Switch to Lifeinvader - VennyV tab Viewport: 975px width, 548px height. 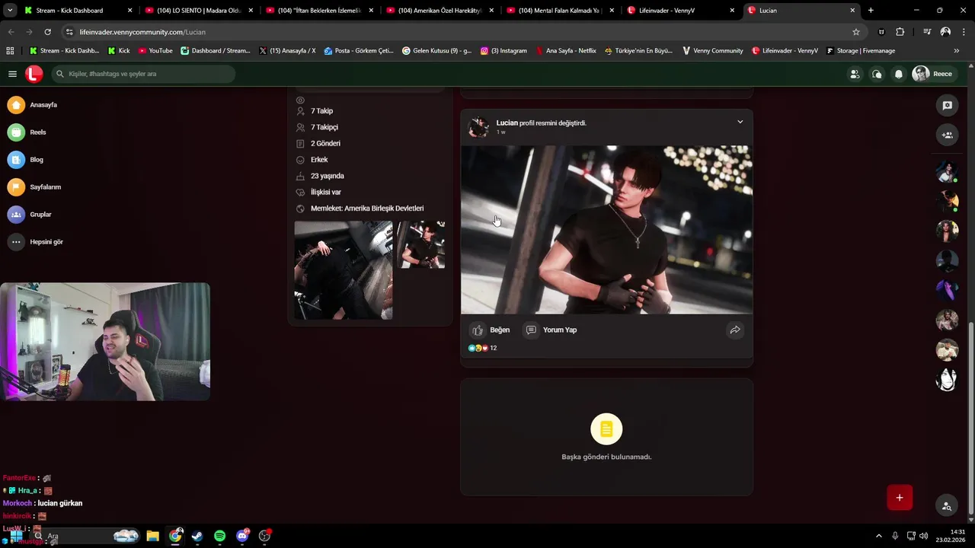tap(681, 11)
